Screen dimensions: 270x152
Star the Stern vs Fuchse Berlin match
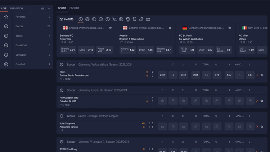262,75
